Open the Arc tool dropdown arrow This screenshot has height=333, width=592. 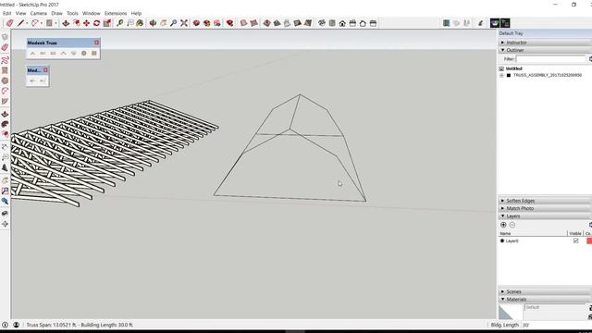click(41, 23)
